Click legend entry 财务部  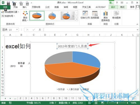[61, 89]
